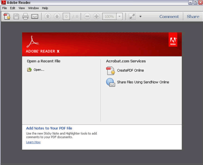This screenshot has width=203, height=165.
Task: Open the Edit menu
Action: (13, 8)
